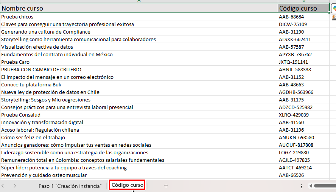The width and height of the screenshot is (336, 192).
Task: Add a new sheet with plus icon
Action: click(166, 186)
